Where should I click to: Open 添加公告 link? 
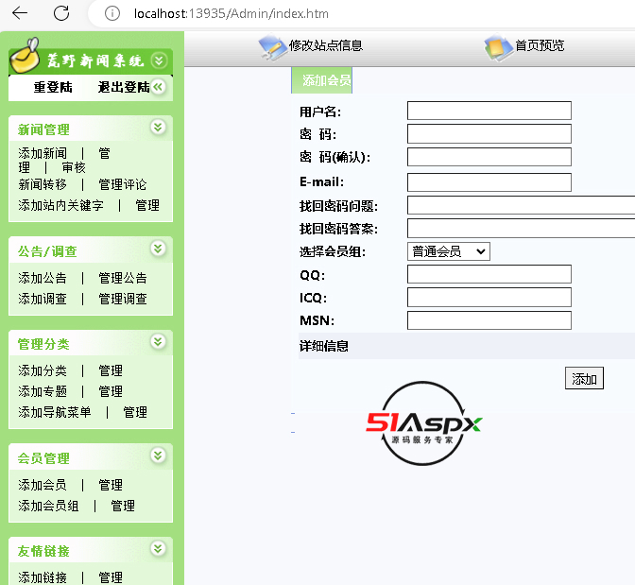point(43,278)
